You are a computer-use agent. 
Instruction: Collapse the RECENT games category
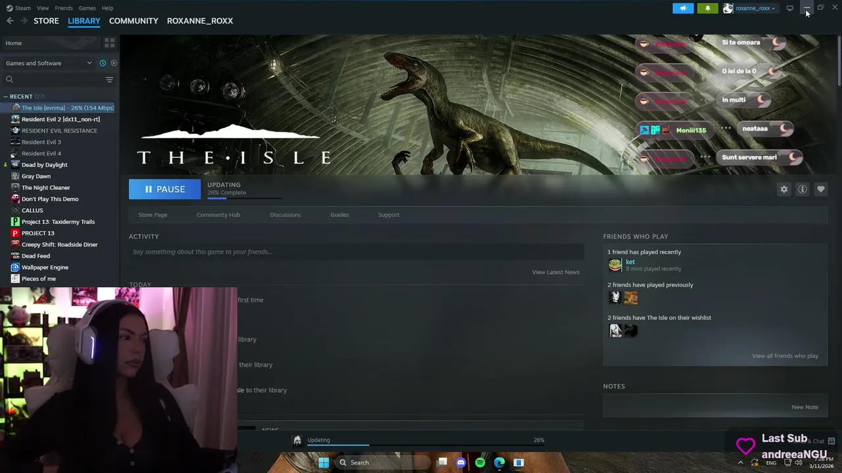point(5,97)
